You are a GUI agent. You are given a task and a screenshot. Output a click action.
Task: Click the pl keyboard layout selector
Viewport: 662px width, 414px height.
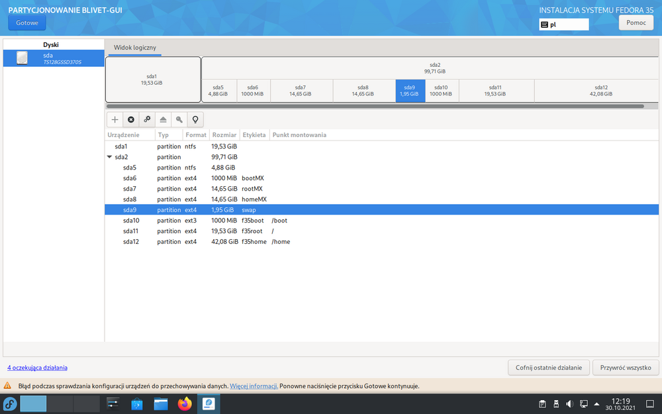pyautogui.click(x=564, y=25)
